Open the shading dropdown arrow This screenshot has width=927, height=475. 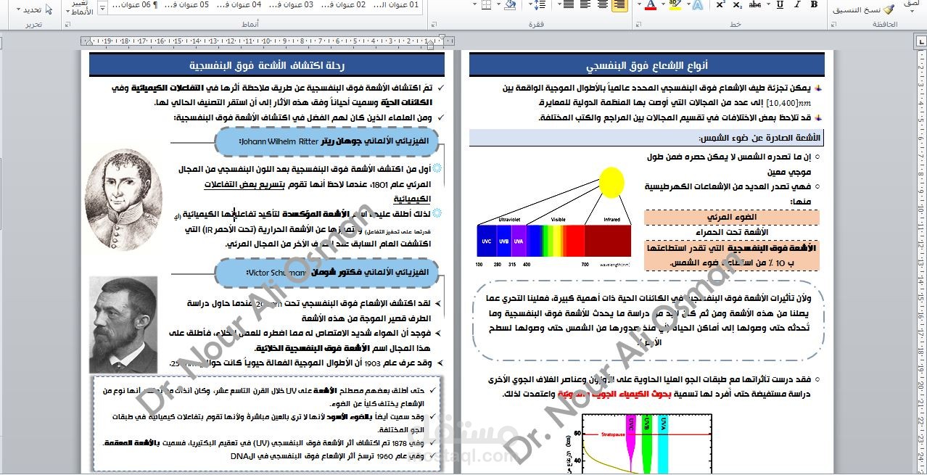coord(498,4)
